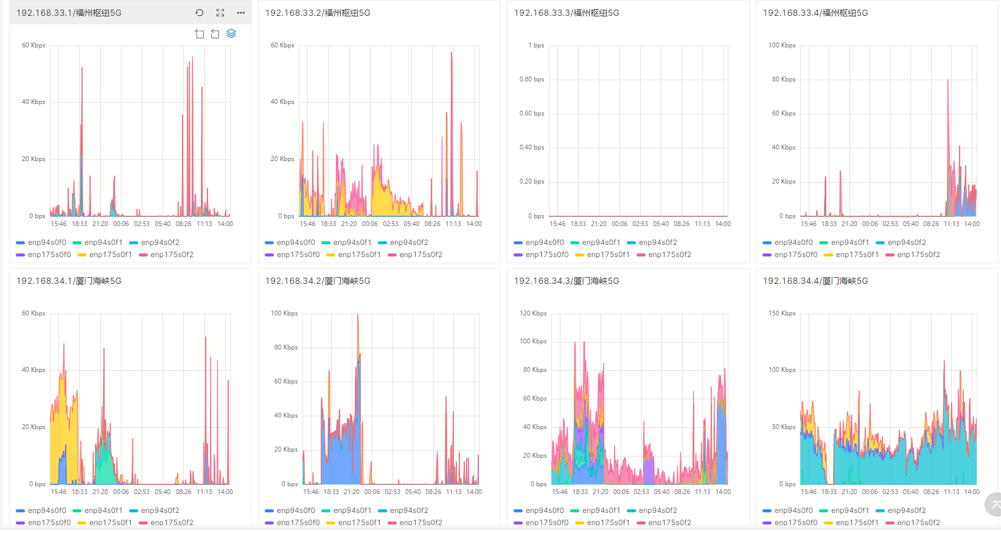This screenshot has height=533, width=1001.
Task: Toggle the stacked layers icon in 192.168.33.1 chart
Action: pos(231,34)
